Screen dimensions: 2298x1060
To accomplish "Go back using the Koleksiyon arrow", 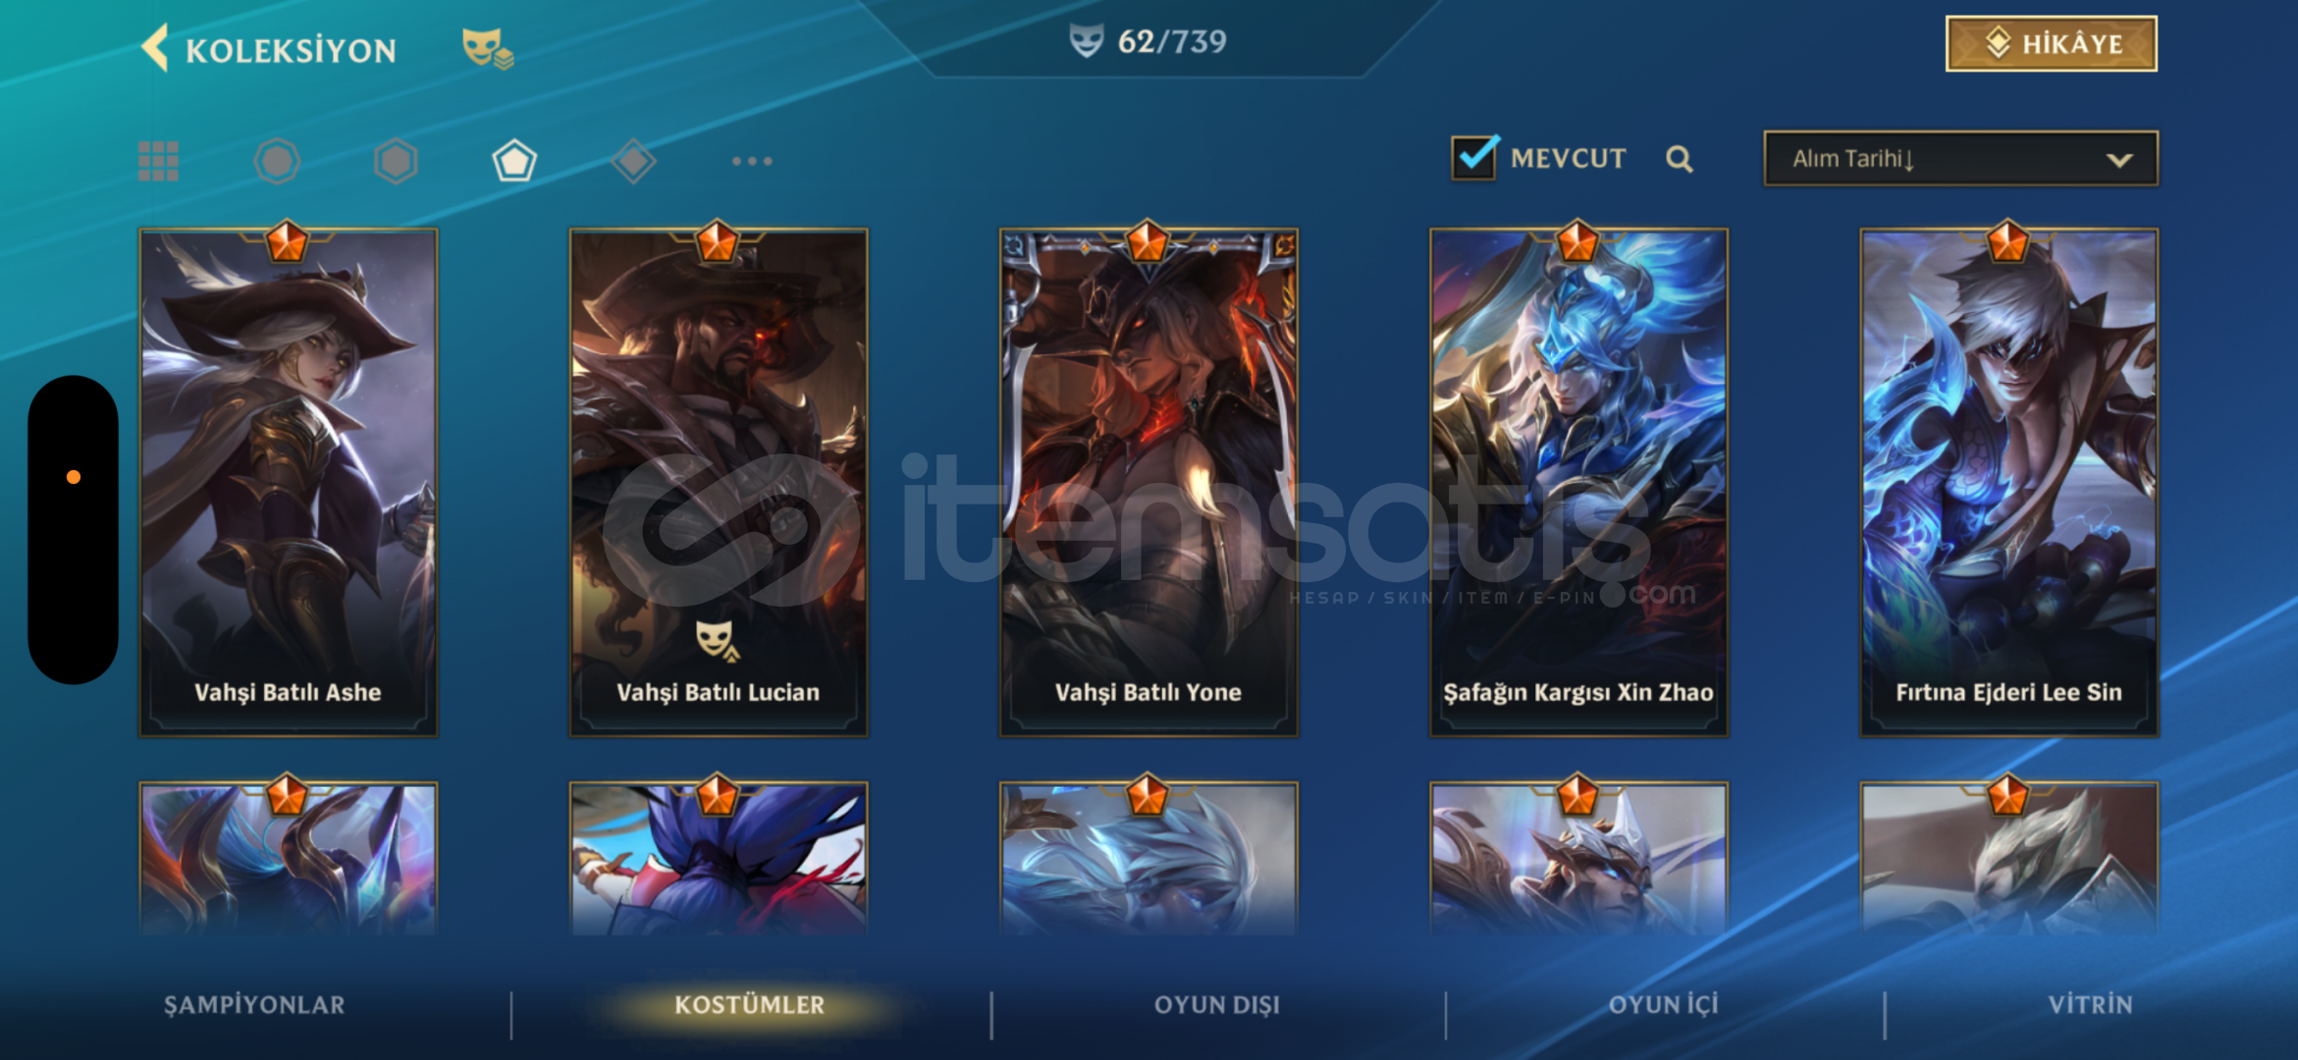I will 155,48.
